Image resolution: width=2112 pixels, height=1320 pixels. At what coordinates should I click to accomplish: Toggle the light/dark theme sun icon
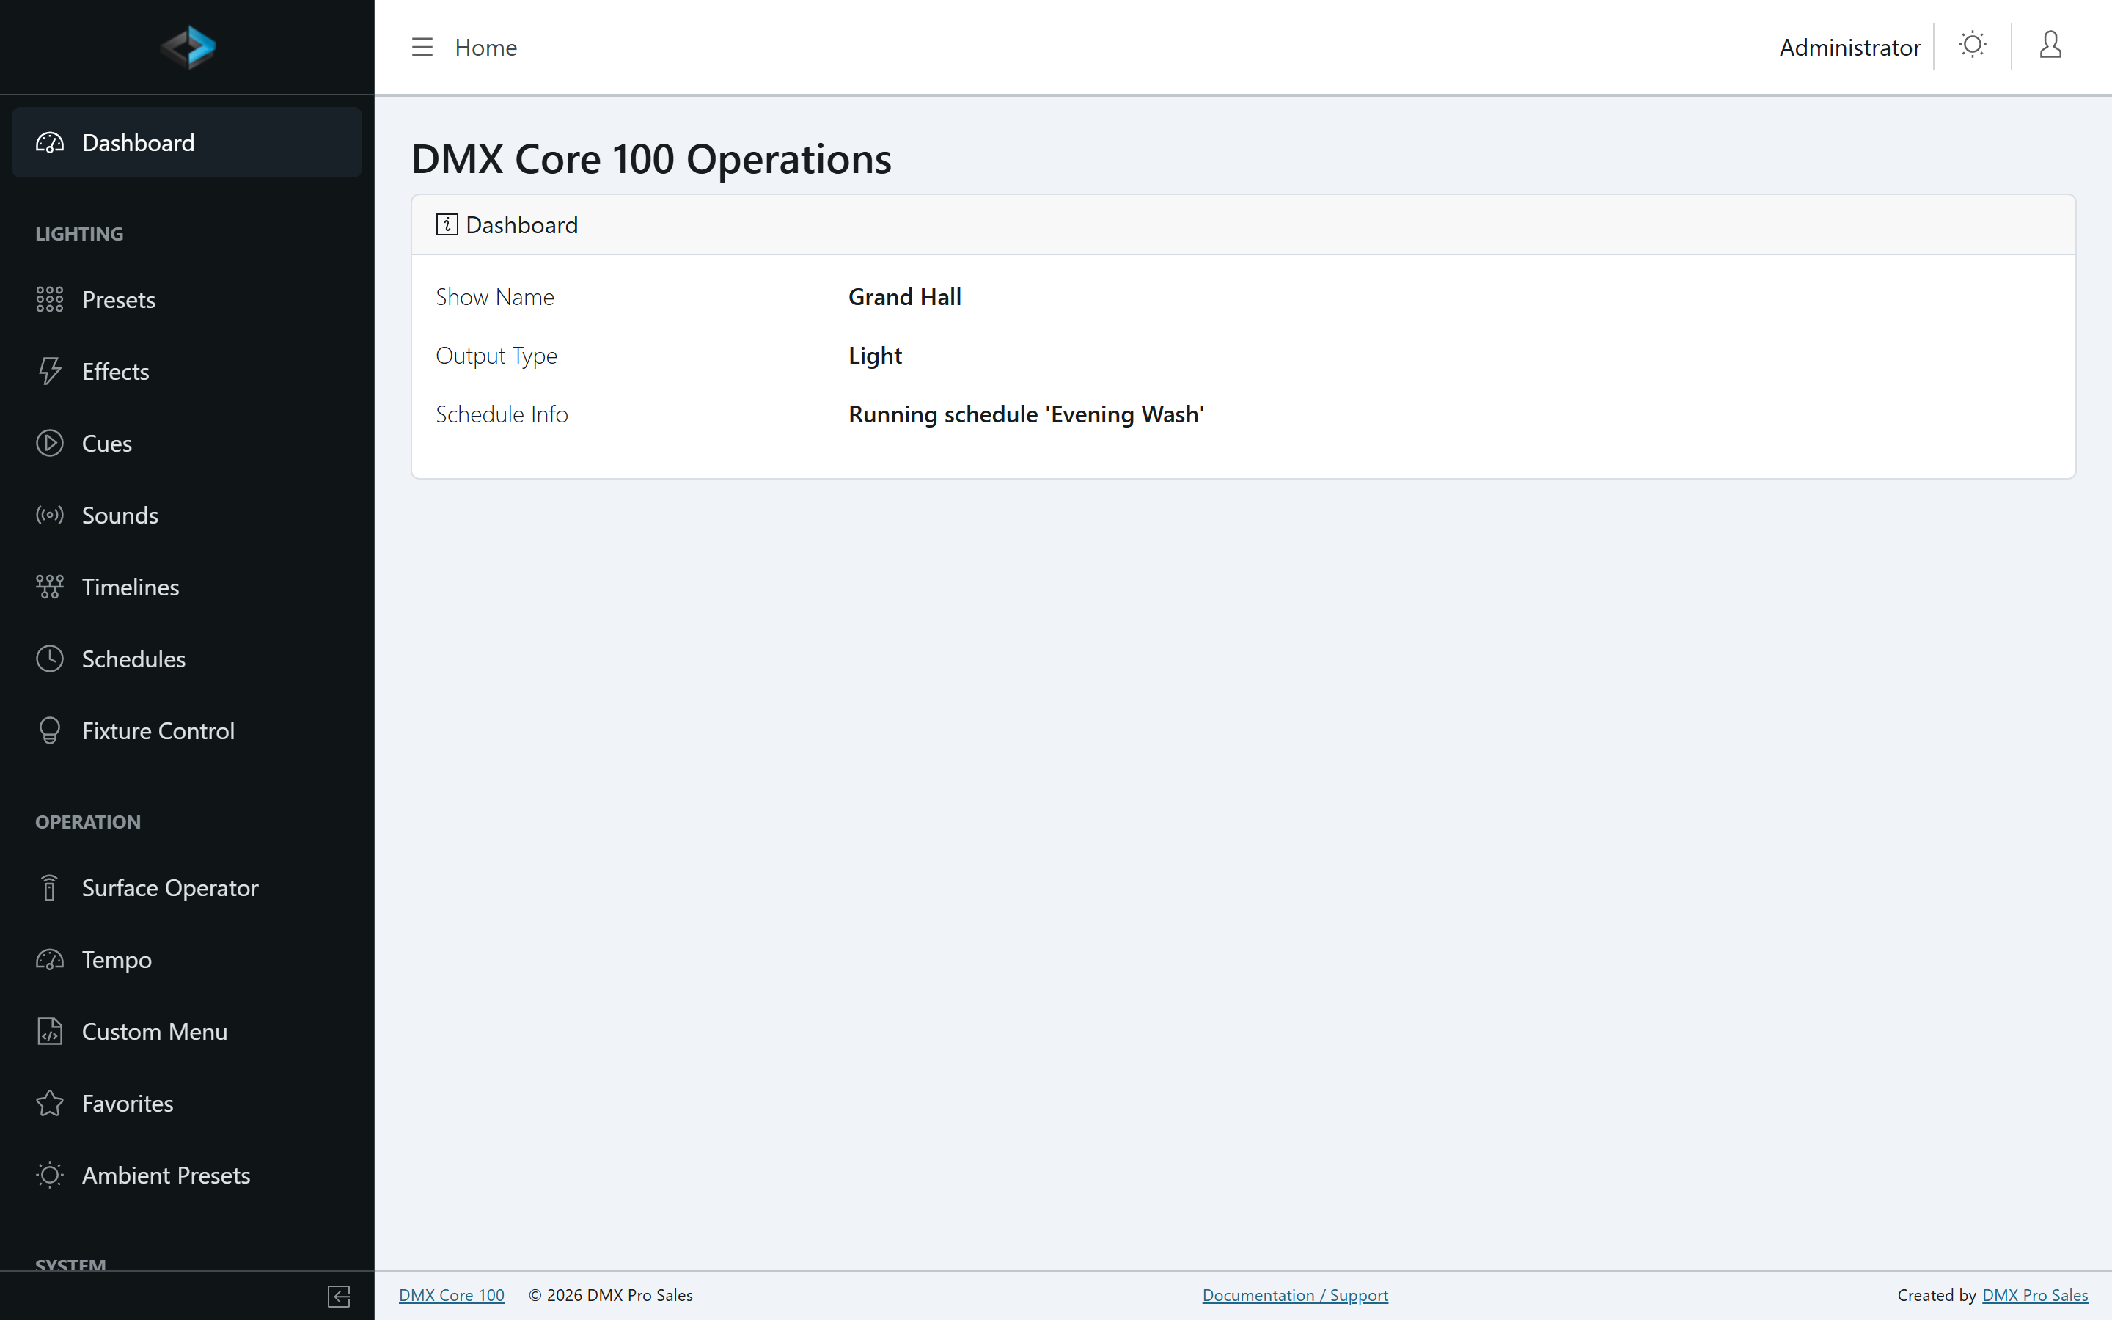(x=1973, y=45)
